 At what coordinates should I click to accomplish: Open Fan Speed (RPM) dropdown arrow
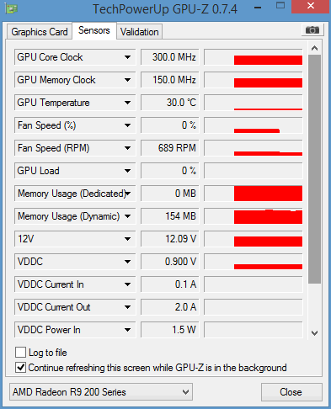point(127,148)
